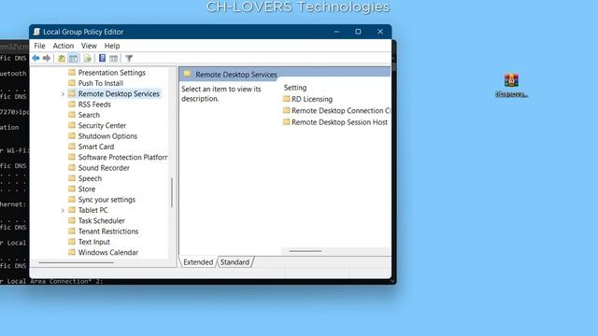Toggle Show/Hide Console Tree toolbar icon
The width and height of the screenshot is (598, 336).
point(73,58)
